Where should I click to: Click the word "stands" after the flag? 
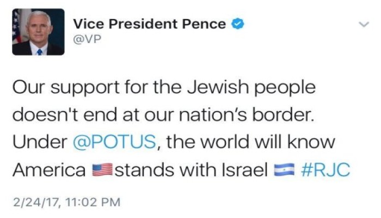[x=144, y=169]
